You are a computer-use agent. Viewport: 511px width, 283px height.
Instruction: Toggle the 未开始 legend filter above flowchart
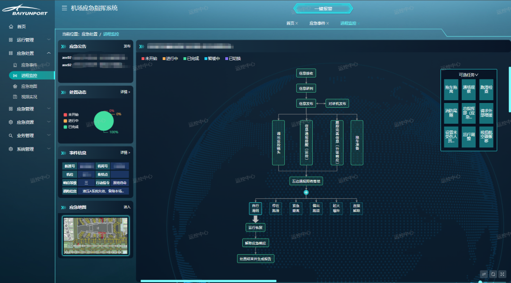tap(149, 59)
